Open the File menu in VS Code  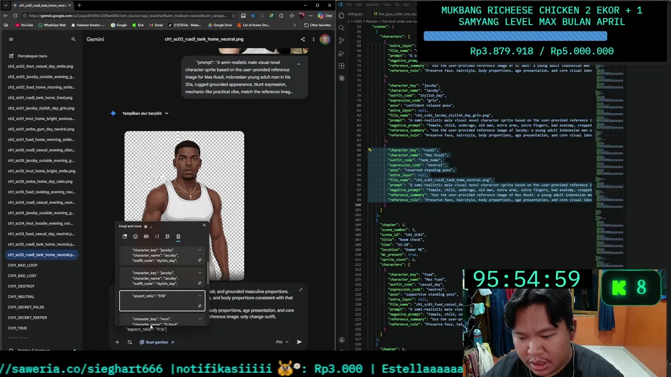[350, 5]
